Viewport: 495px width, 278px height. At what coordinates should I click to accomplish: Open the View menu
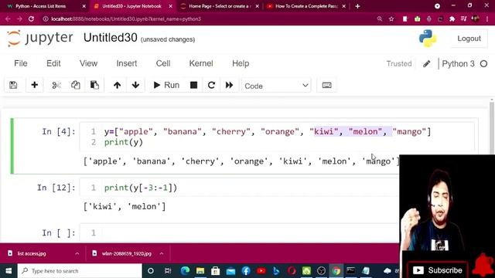88,63
